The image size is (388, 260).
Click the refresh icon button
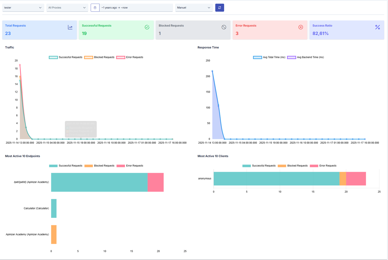click(219, 8)
